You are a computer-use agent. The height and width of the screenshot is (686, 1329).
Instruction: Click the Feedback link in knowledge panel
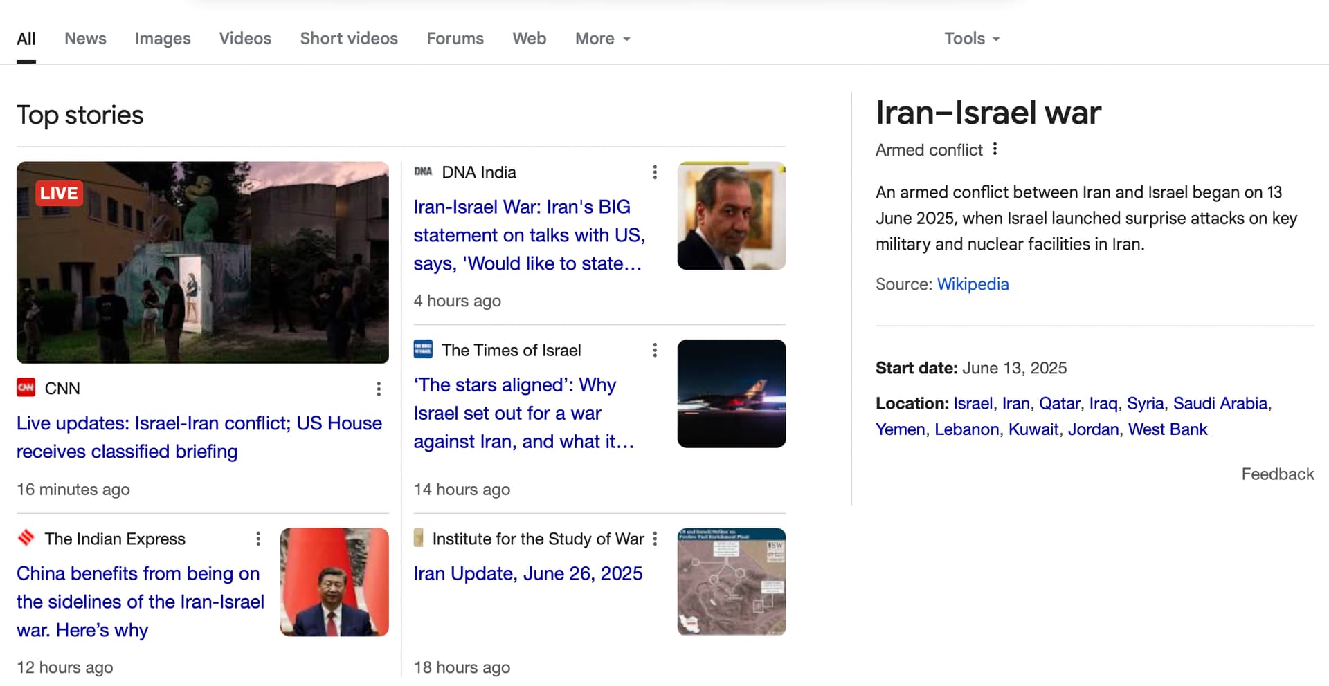pyautogui.click(x=1277, y=474)
